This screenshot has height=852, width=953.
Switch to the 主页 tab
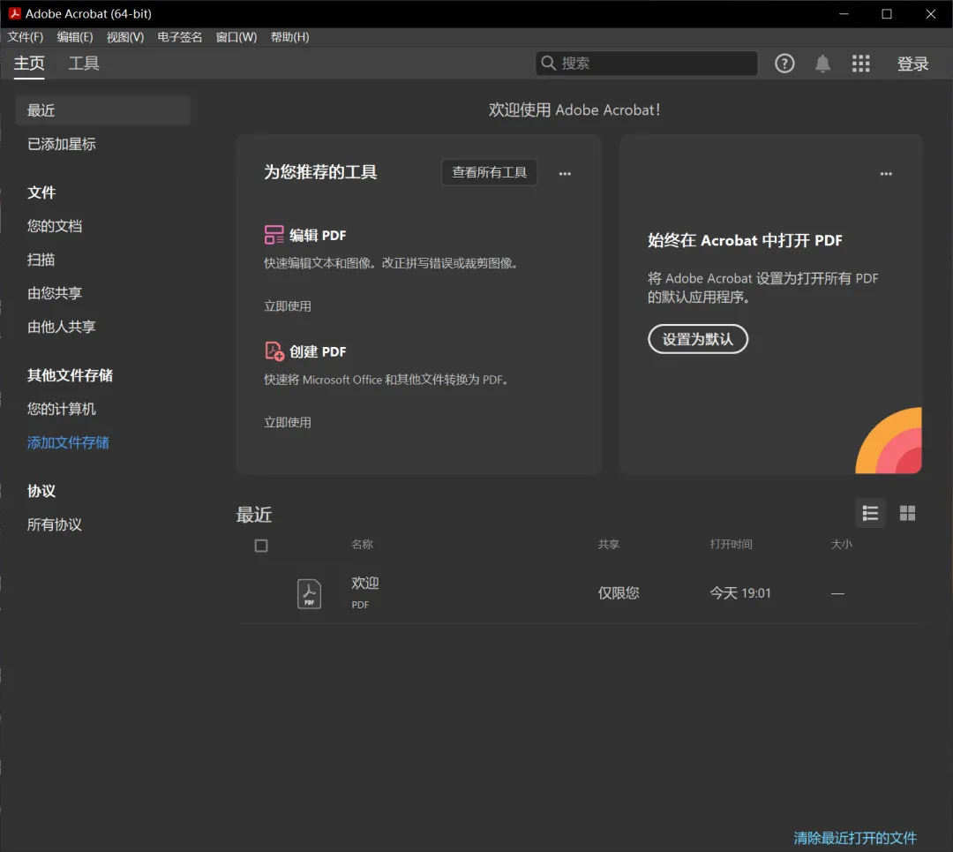coord(29,64)
